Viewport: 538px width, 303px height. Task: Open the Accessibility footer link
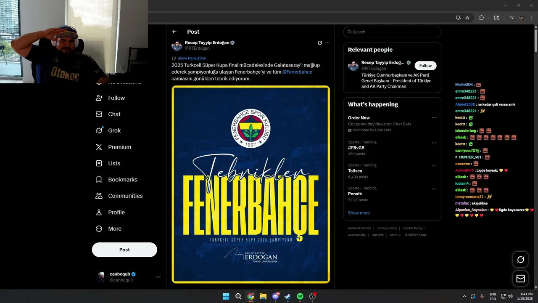click(x=356, y=235)
